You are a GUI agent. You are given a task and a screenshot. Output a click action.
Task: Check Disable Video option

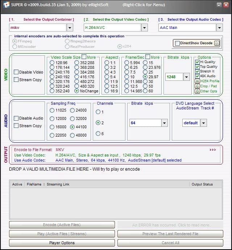click(16, 72)
